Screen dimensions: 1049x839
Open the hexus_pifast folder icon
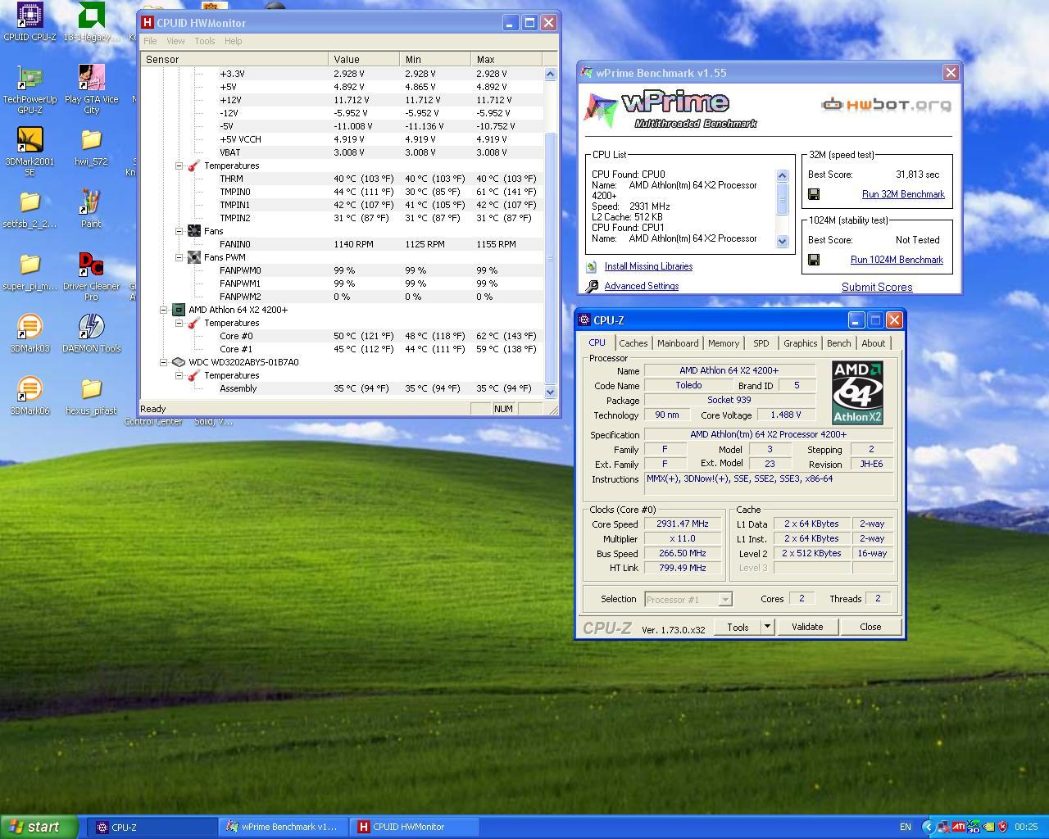tap(91, 390)
